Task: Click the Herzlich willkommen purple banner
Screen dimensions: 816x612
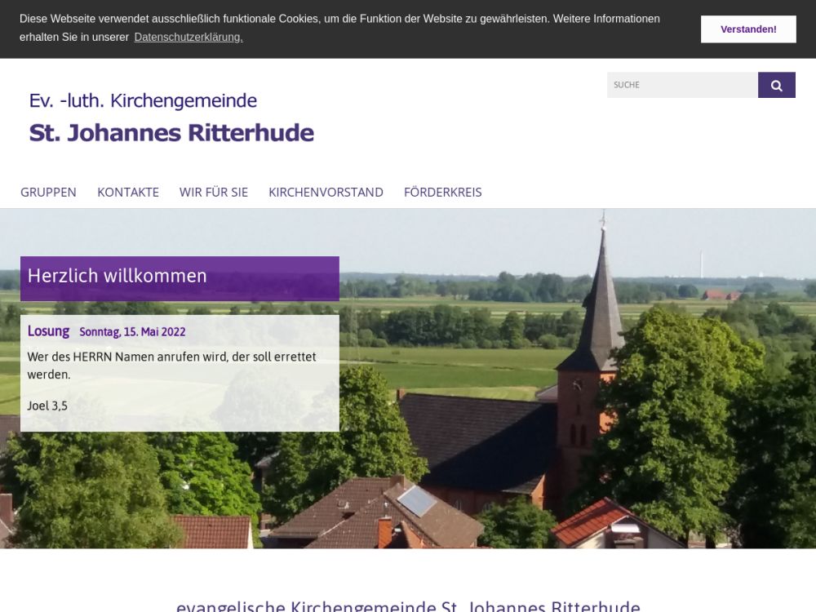Action: pos(180,277)
